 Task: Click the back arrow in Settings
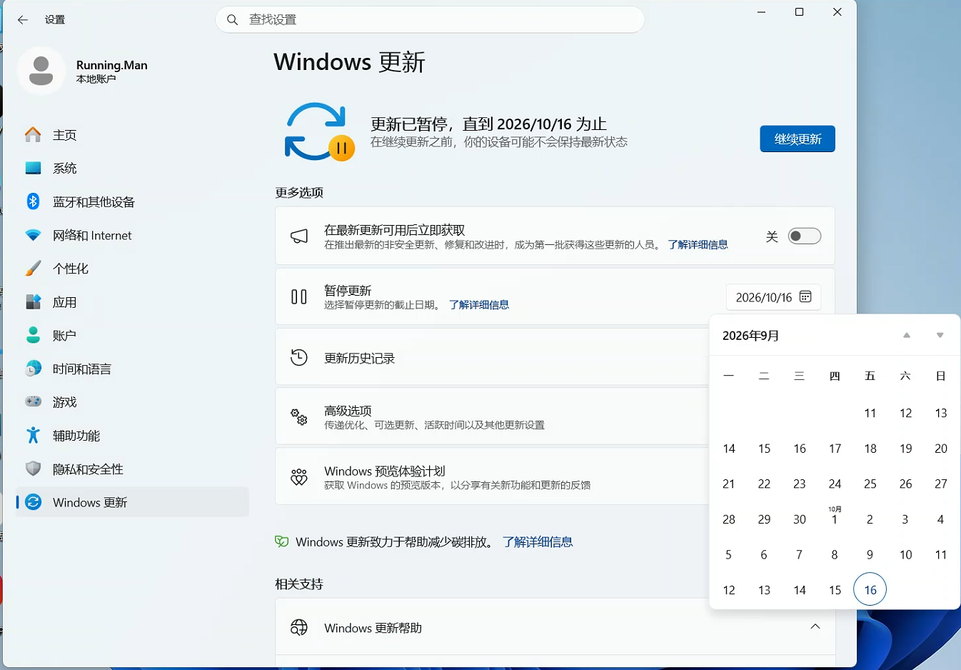coord(23,20)
